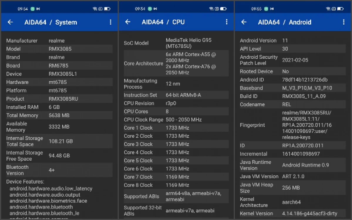Select the Product value RMX3085RU

63,99
